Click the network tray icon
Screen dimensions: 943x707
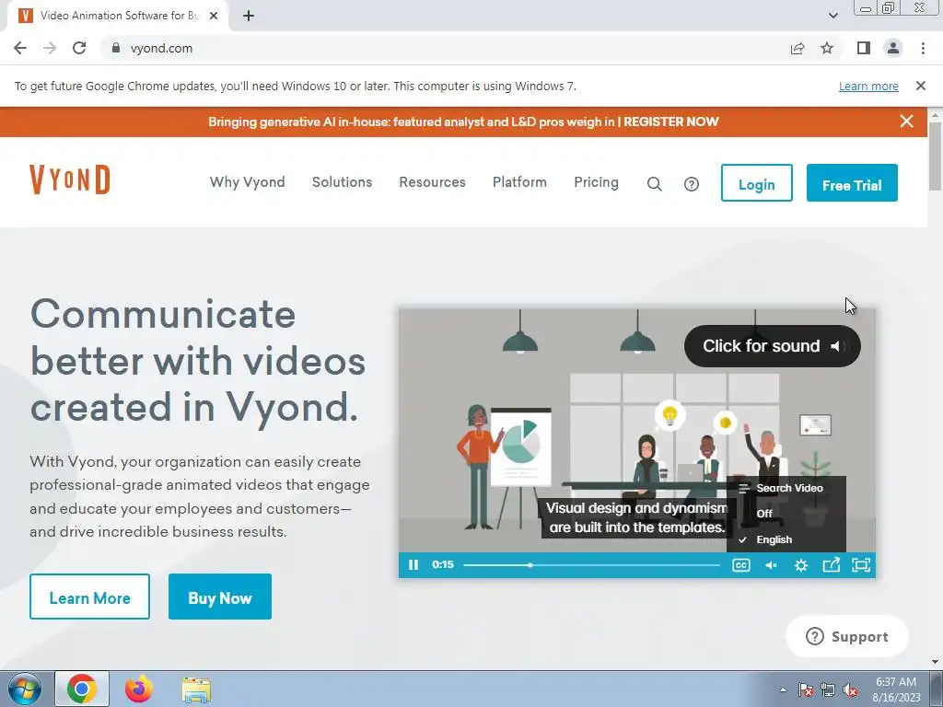point(828,690)
